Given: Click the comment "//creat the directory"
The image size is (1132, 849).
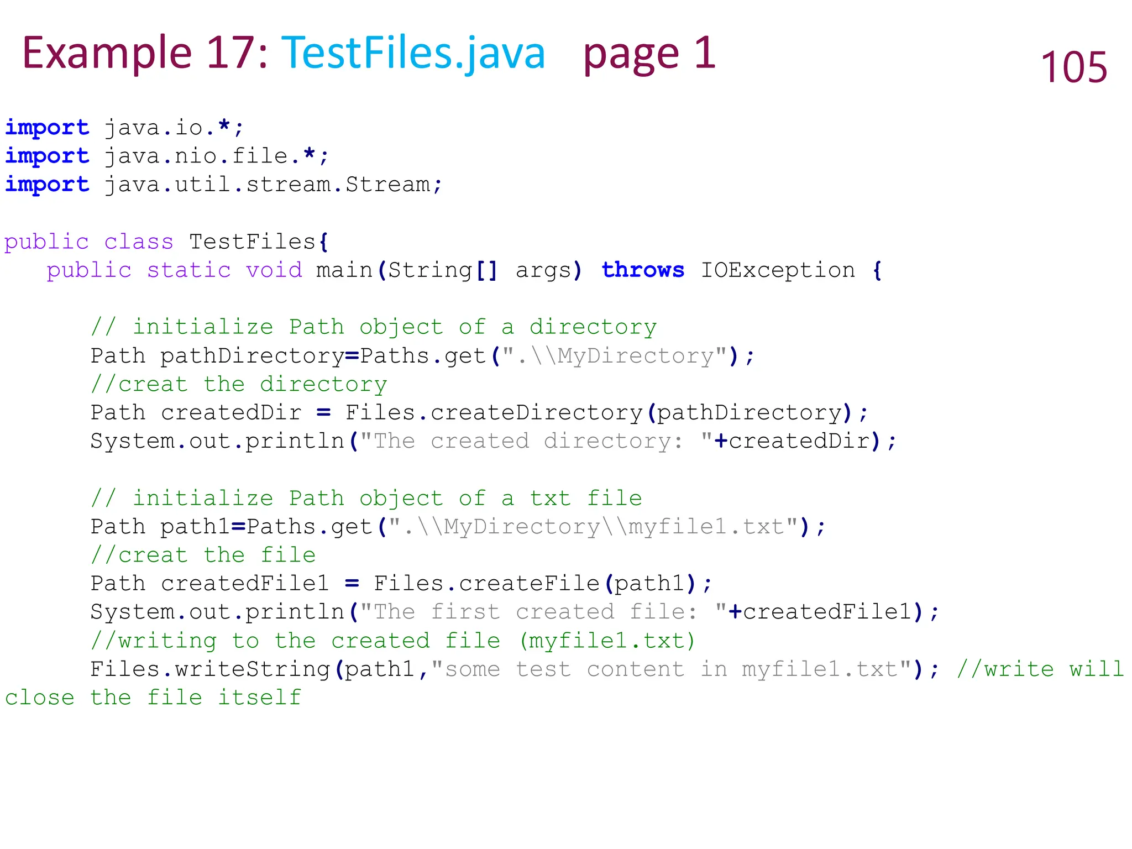Looking at the screenshot, I should point(239,384).
